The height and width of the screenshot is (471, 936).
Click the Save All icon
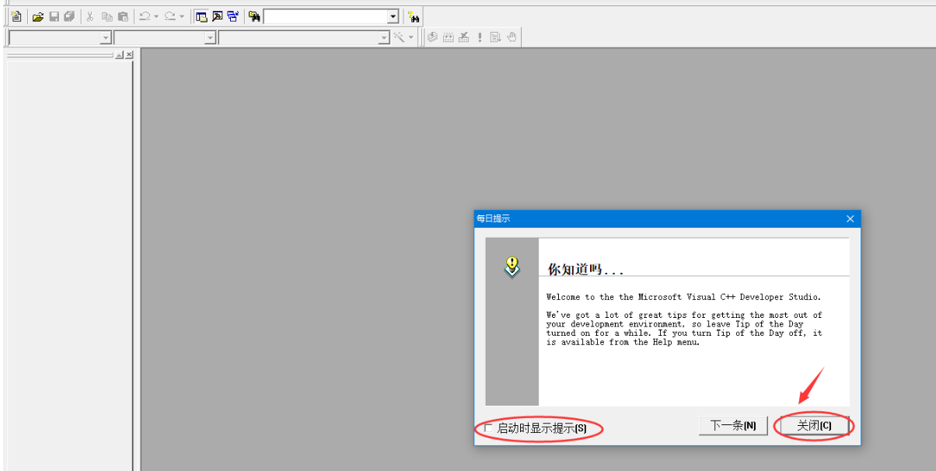(x=70, y=16)
